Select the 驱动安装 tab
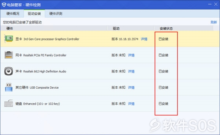 [x=34, y=14]
